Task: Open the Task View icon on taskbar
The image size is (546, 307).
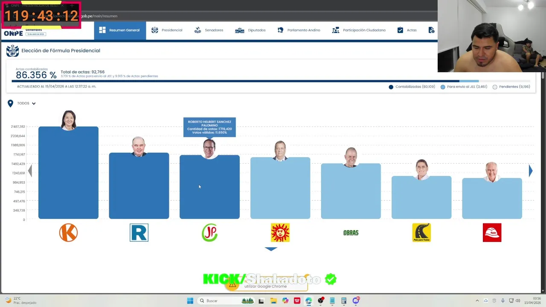Action: pyautogui.click(x=261, y=301)
